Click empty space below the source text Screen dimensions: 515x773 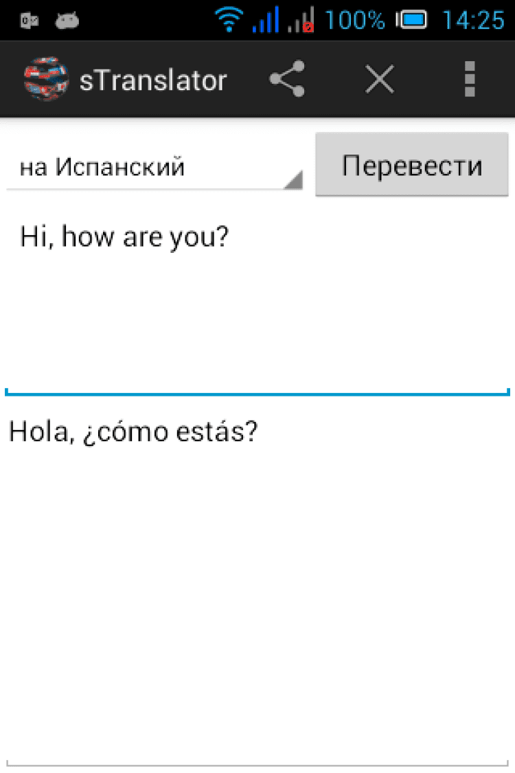[257, 323]
